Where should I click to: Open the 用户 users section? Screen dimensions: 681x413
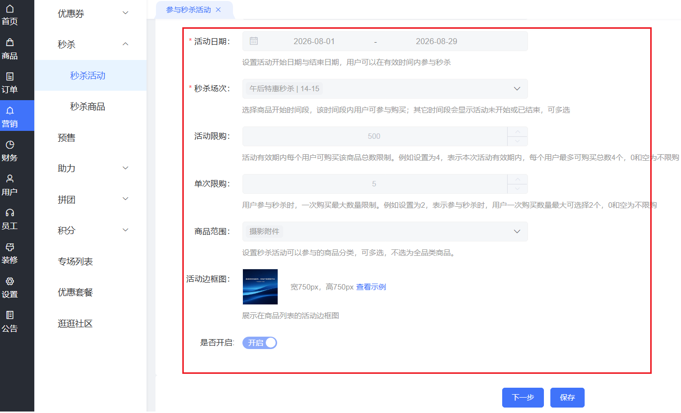click(x=9, y=185)
